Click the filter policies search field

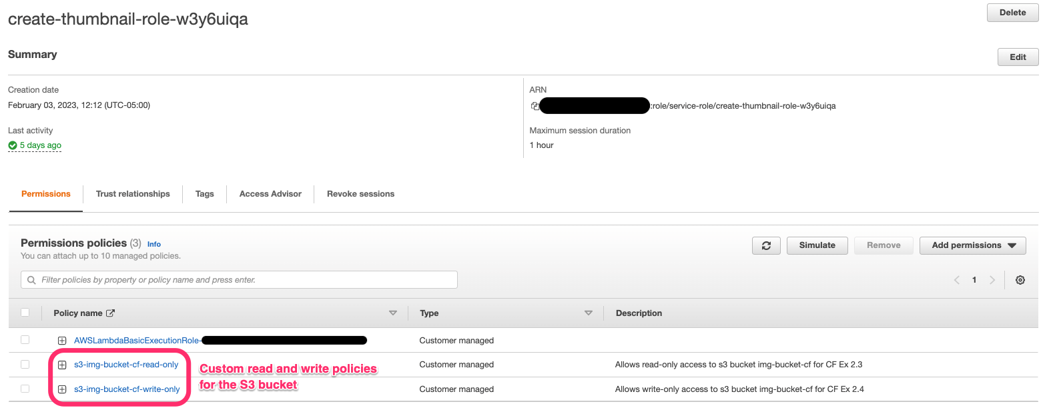point(240,280)
